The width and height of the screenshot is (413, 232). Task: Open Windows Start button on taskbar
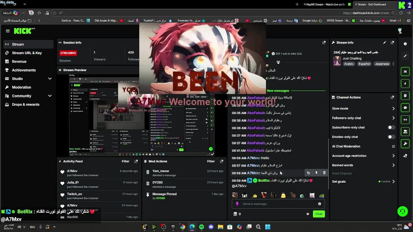[267, 227]
